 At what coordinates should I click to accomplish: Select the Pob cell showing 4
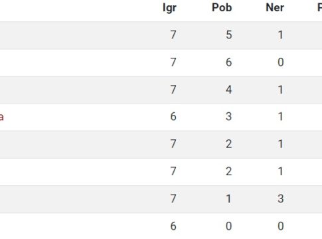click(x=229, y=90)
